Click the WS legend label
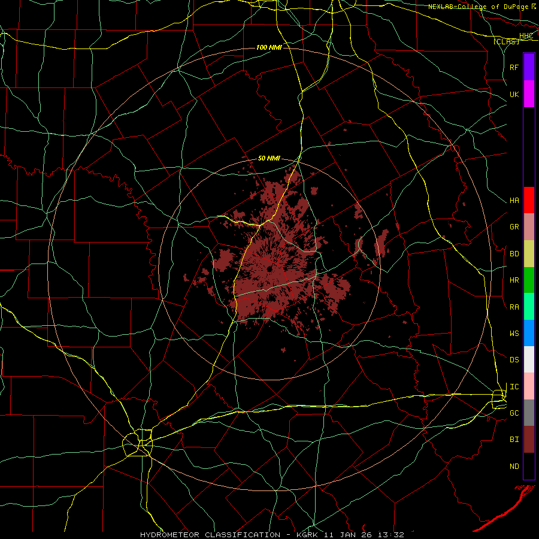Screen dimensions: 539x539 coord(514,334)
